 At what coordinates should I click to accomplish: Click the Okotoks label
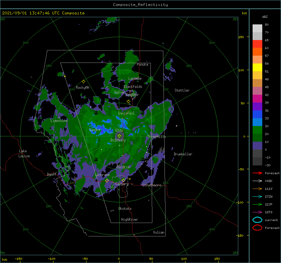(125, 209)
